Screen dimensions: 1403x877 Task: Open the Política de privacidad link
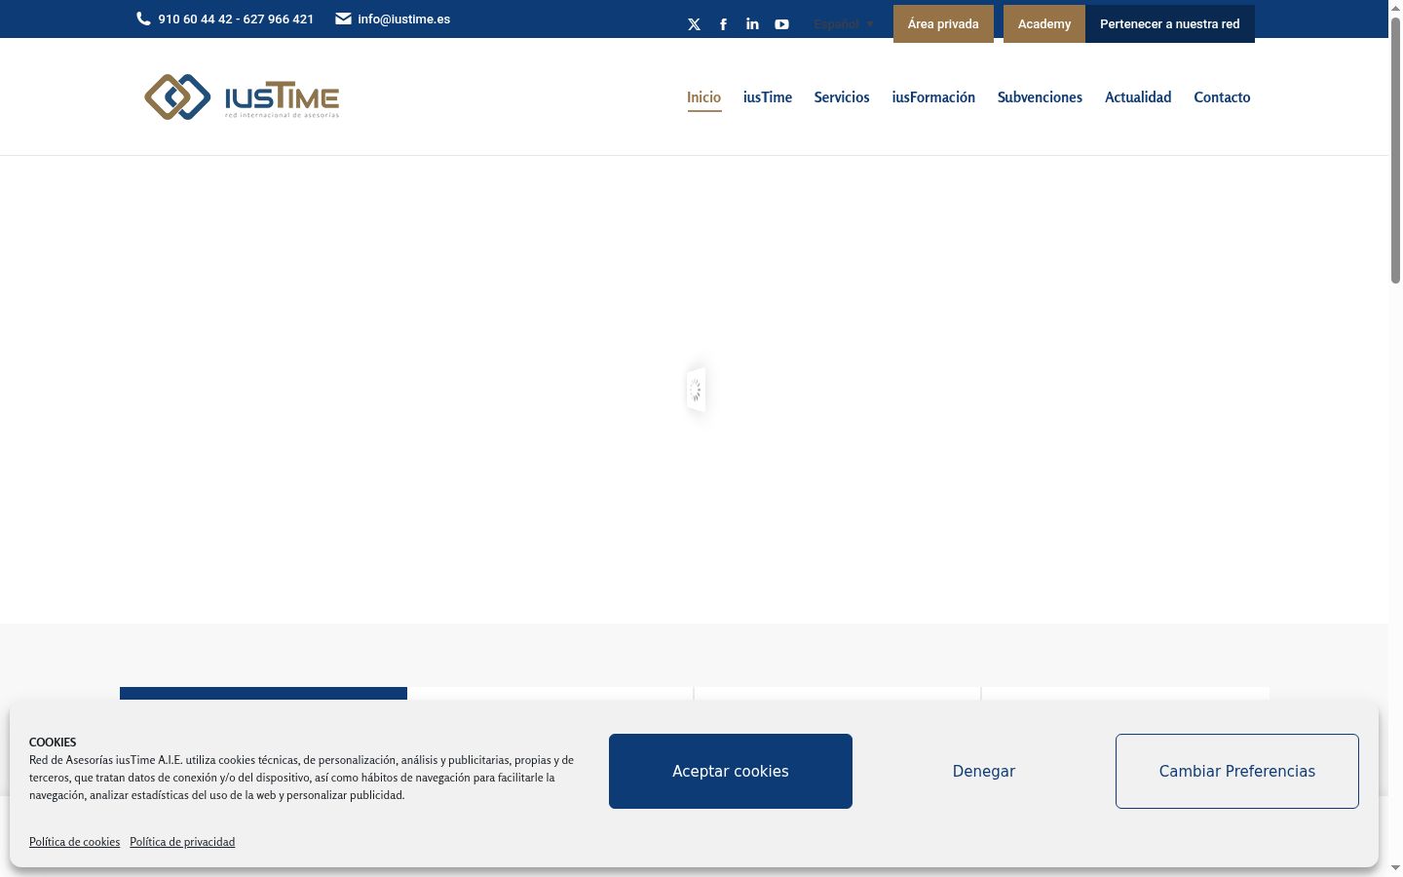coord(182,842)
